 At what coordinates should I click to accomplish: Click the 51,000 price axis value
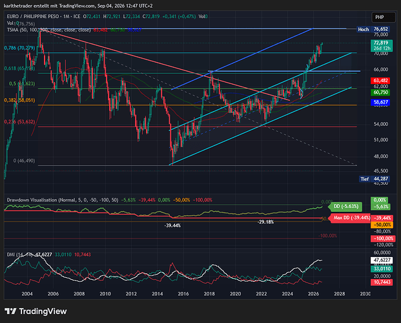[x=380, y=140]
